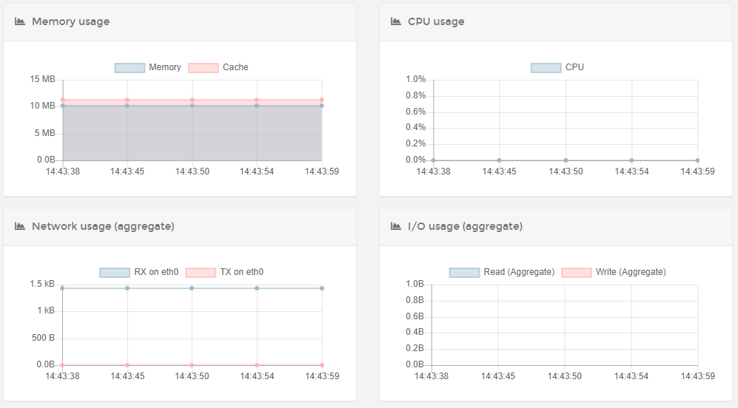Click the Network usage (aggregate) title
Image resolution: width=738 pixels, height=408 pixels.
[103, 226]
